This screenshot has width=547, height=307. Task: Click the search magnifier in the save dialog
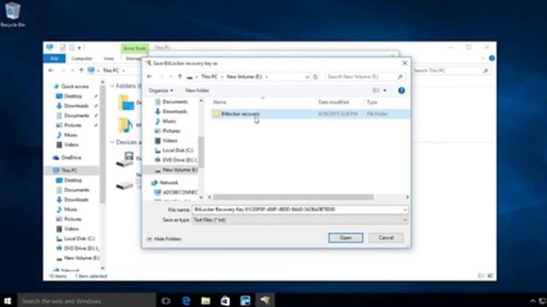400,77
